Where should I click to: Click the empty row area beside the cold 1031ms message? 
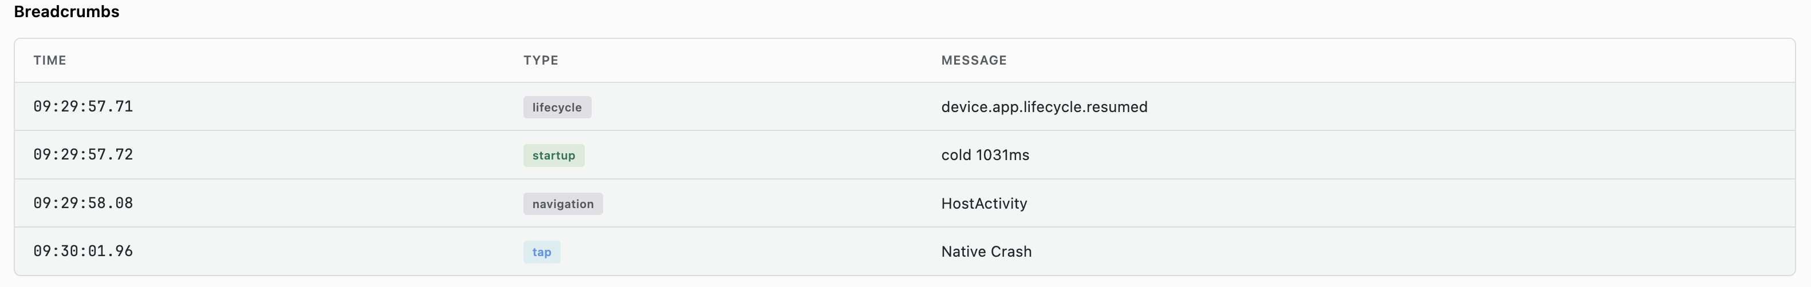(1413, 154)
